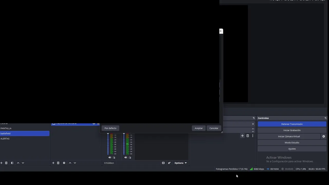Open the mixer Options dropdown
The image size is (329, 185).
click(180, 163)
